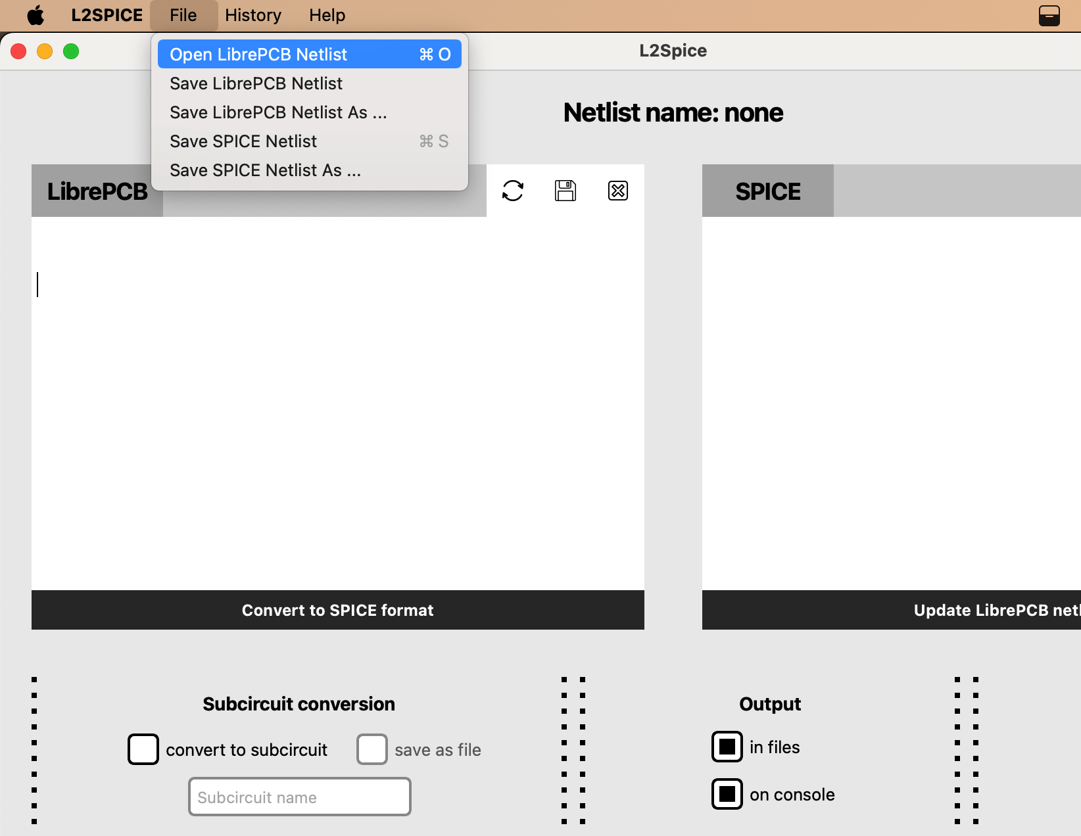Image resolution: width=1081 pixels, height=836 pixels.
Task: Disable the on console output checkbox
Action: pyautogui.click(x=727, y=794)
